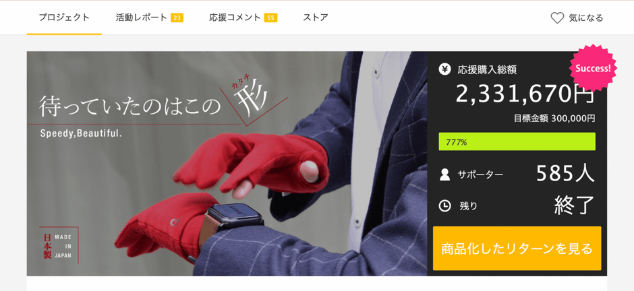
Task: Go to the ストア tab
Action: [316, 18]
